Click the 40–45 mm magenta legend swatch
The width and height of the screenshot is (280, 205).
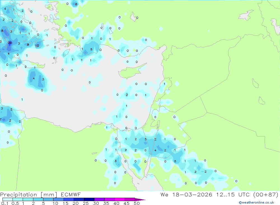tap(120, 199)
